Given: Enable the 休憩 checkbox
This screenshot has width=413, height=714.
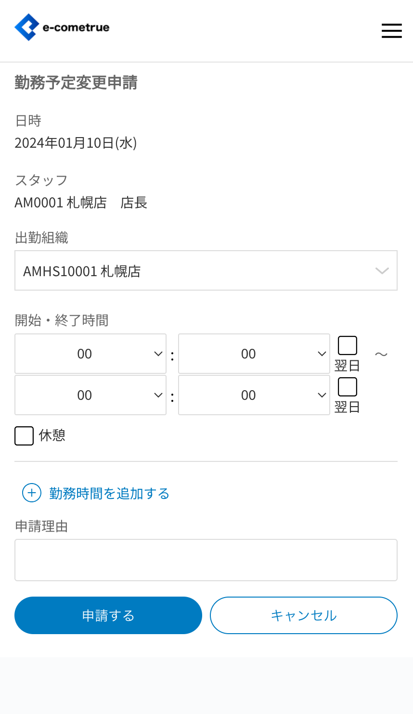Looking at the screenshot, I should click(24, 436).
